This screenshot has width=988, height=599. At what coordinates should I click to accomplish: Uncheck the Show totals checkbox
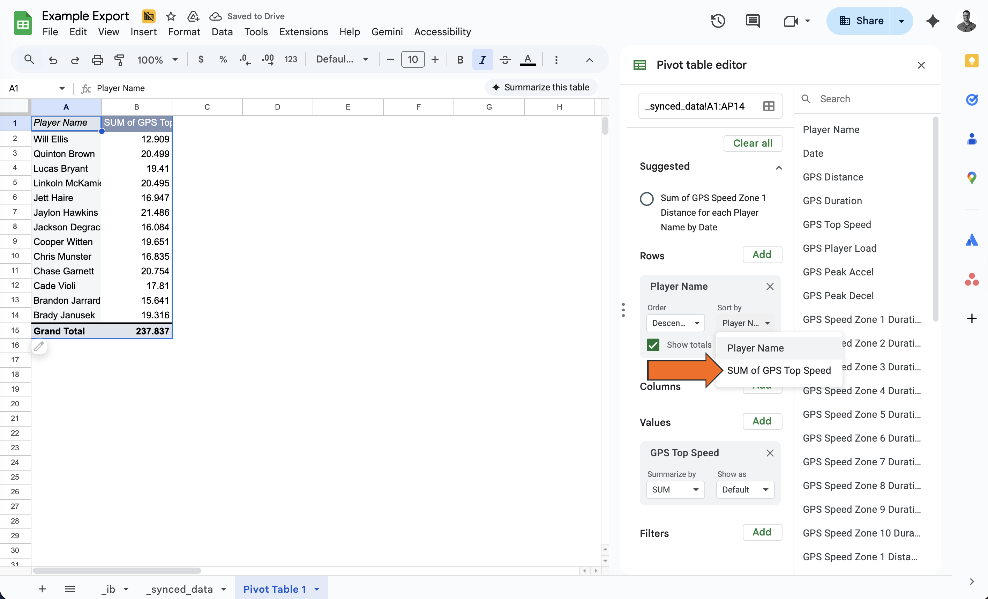click(x=653, y=345)
